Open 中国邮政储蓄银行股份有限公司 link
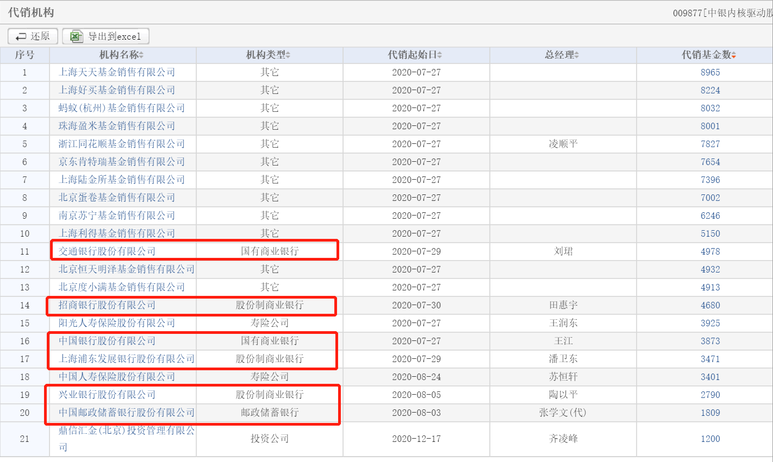 point(127,413)
